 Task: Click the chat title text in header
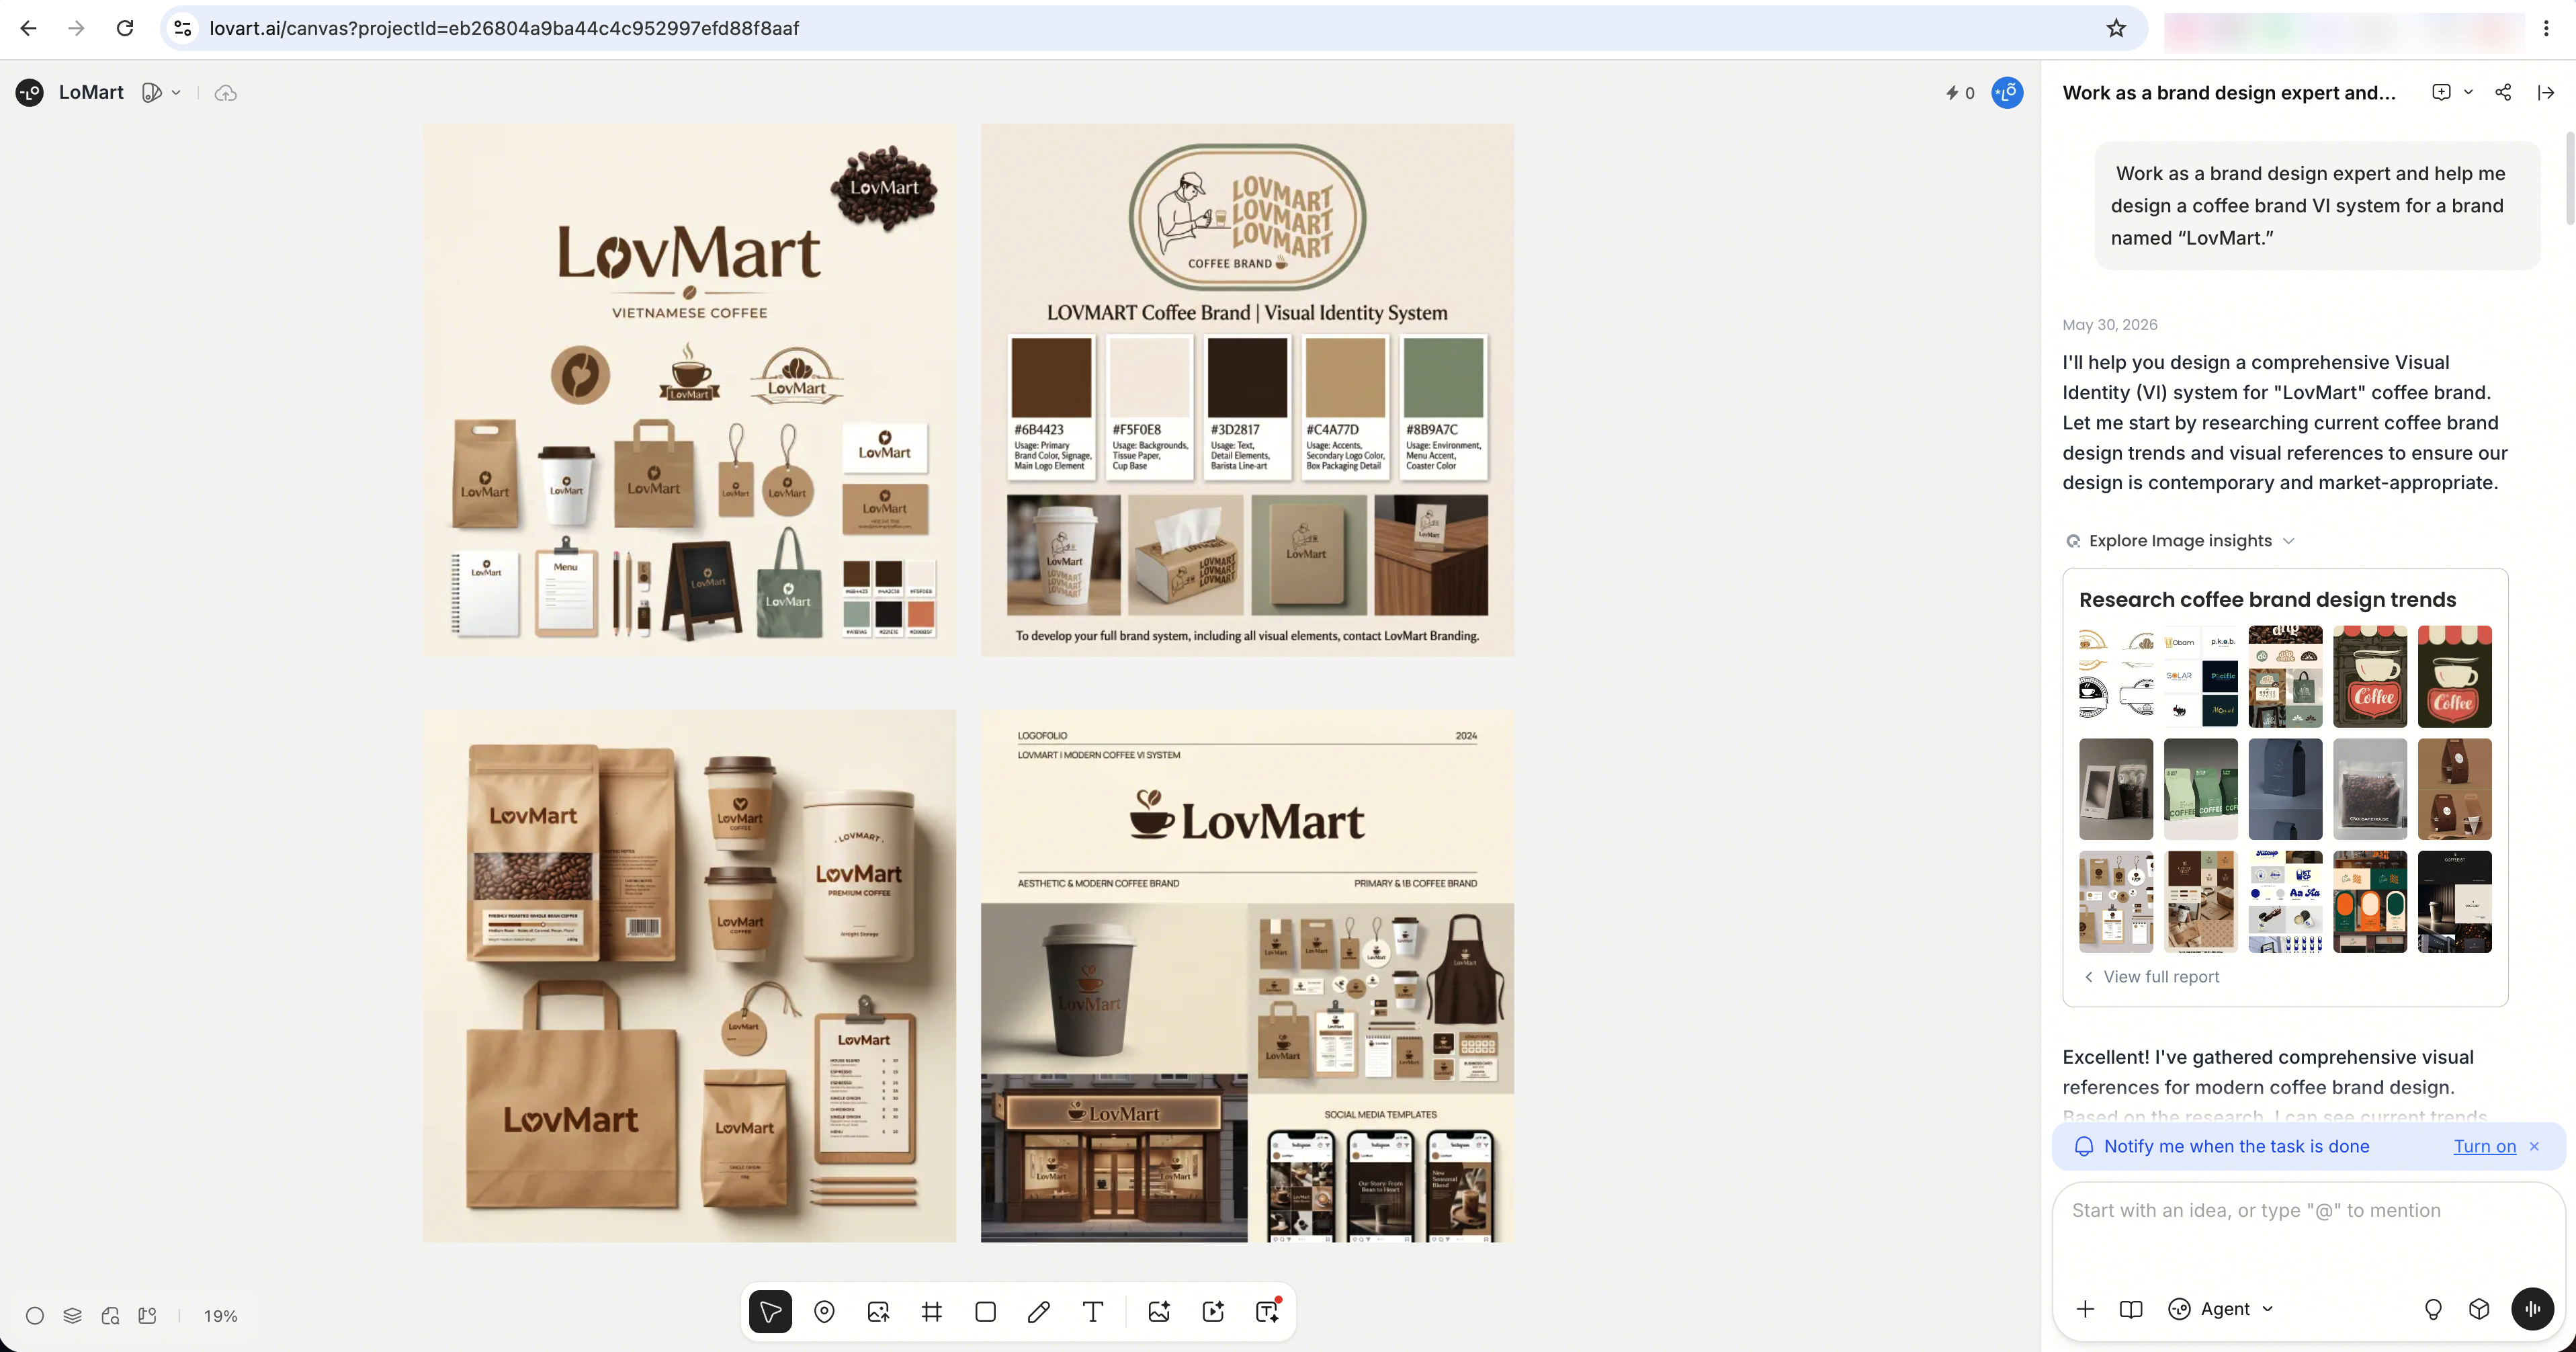point(2229,93)
